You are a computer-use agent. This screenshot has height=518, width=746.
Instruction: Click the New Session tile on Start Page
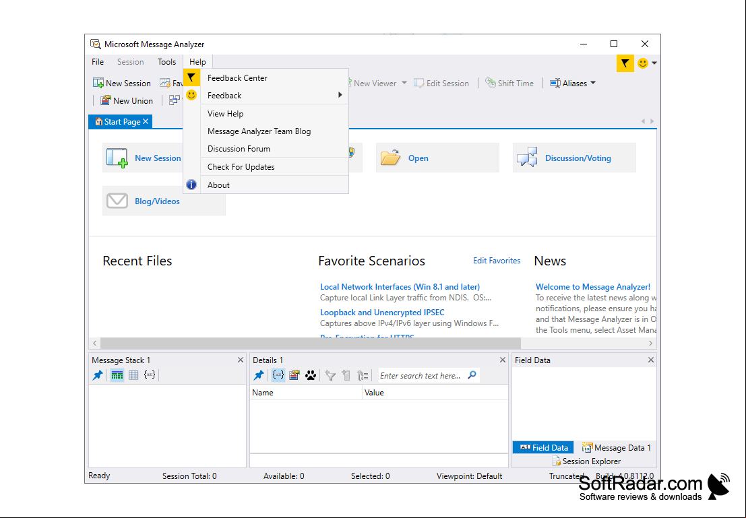pos(144,158)
